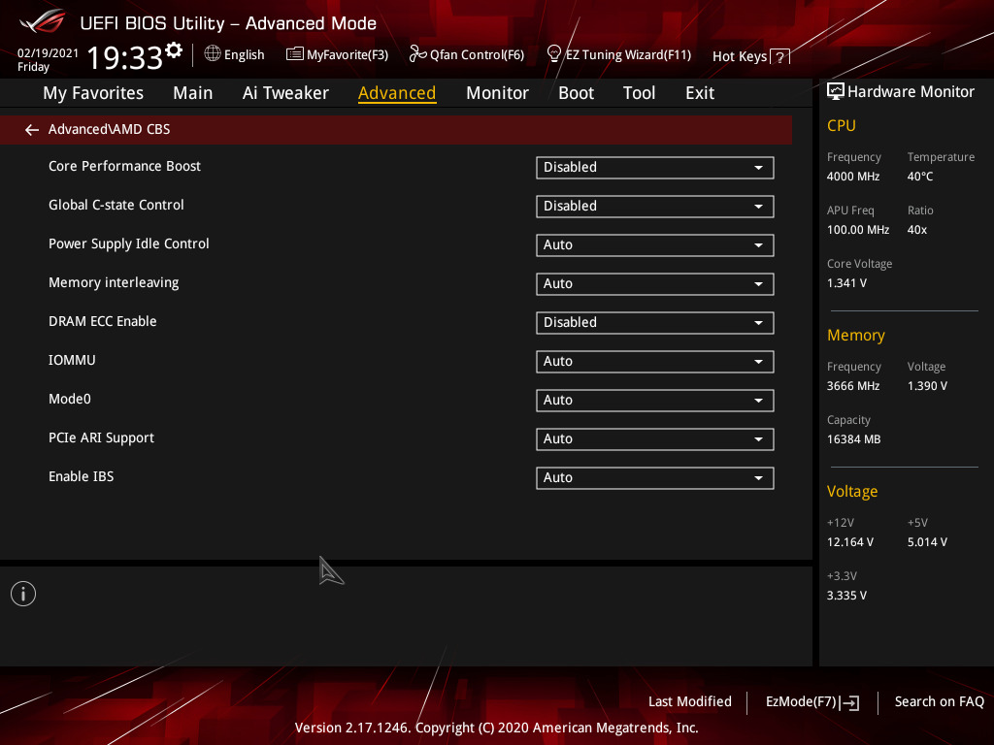The height and width of the screenshot is (745, 994).
Task: Select Core Performance Boost label
Action: coord(124,166)
